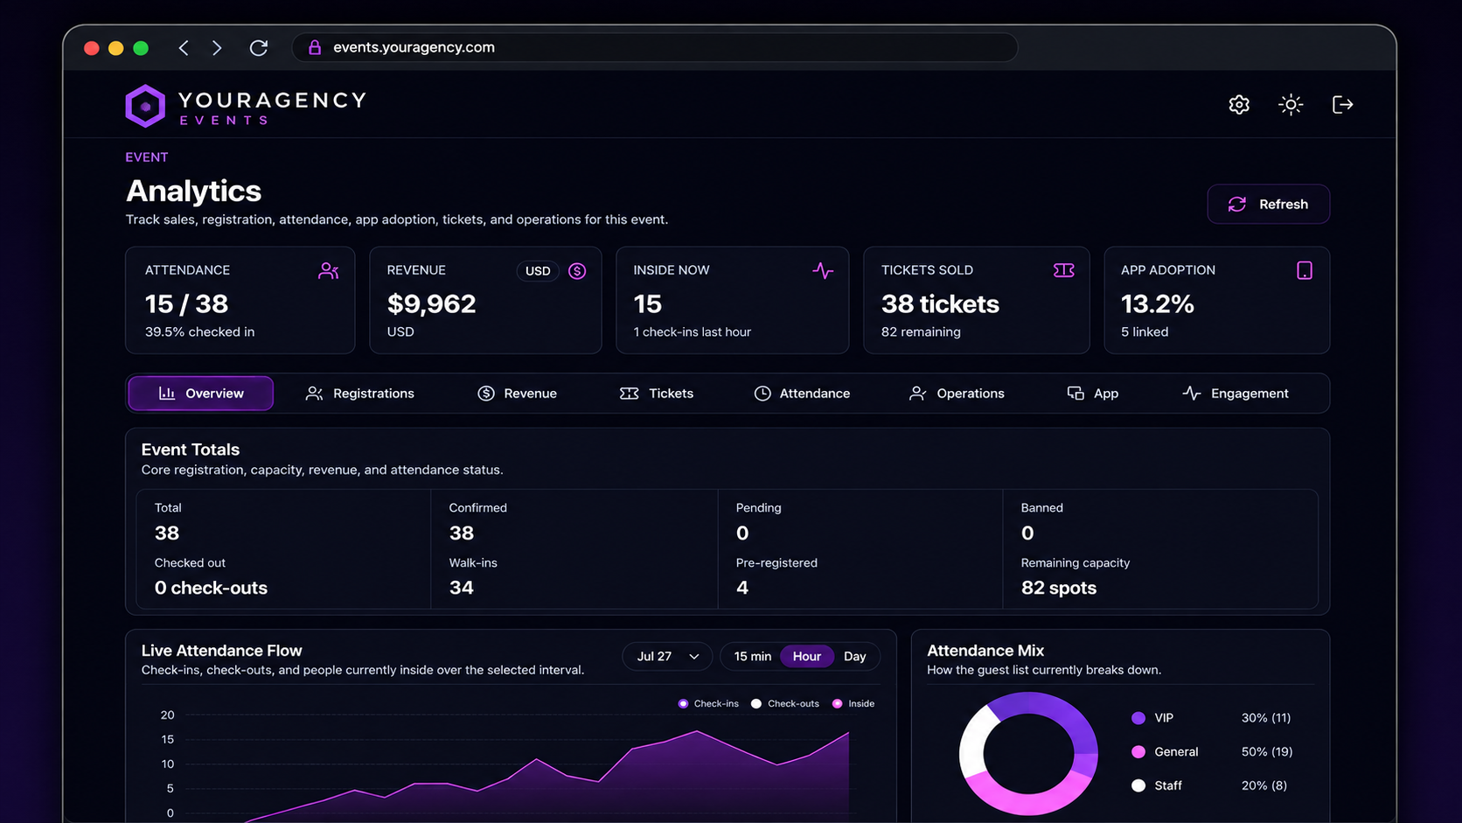
Task: Select the 15 min interval
Action: click(x=752, y=656)
